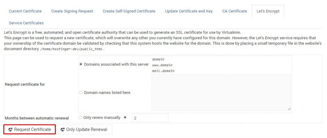Open the CA Certificate tab

pyautogui.click(x=235, y=11)
